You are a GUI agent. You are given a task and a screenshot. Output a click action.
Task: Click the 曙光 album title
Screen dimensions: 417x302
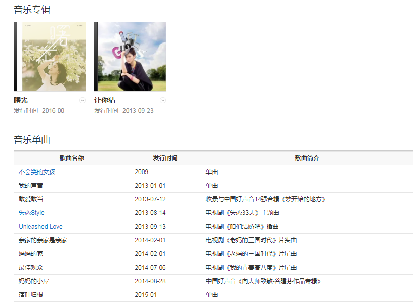pyautogui.click(x=21, y=100)
